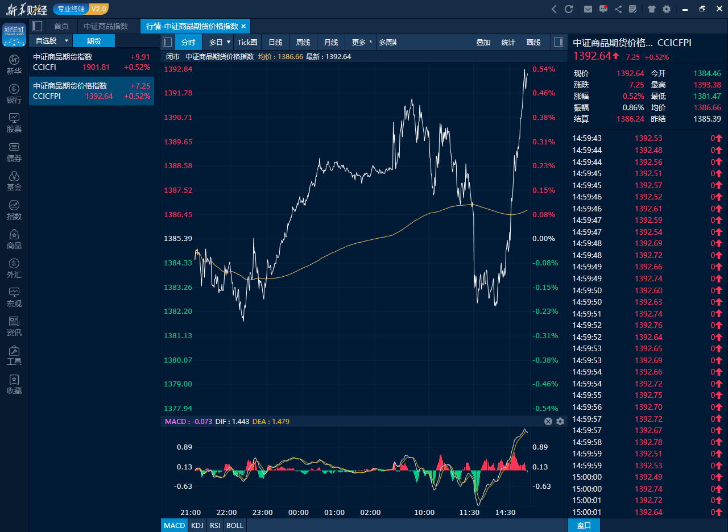Viewport: 728px width, 532px height.
Task: Click the 日线 daily chart button
Action: 275,42
